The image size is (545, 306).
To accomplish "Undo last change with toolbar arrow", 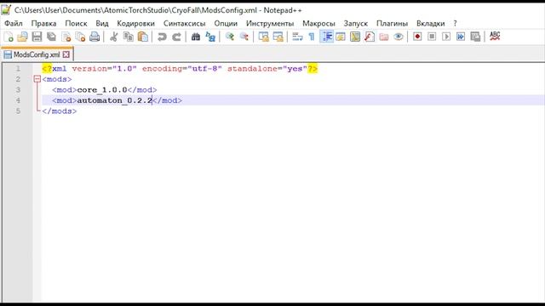I will [162, 37].
